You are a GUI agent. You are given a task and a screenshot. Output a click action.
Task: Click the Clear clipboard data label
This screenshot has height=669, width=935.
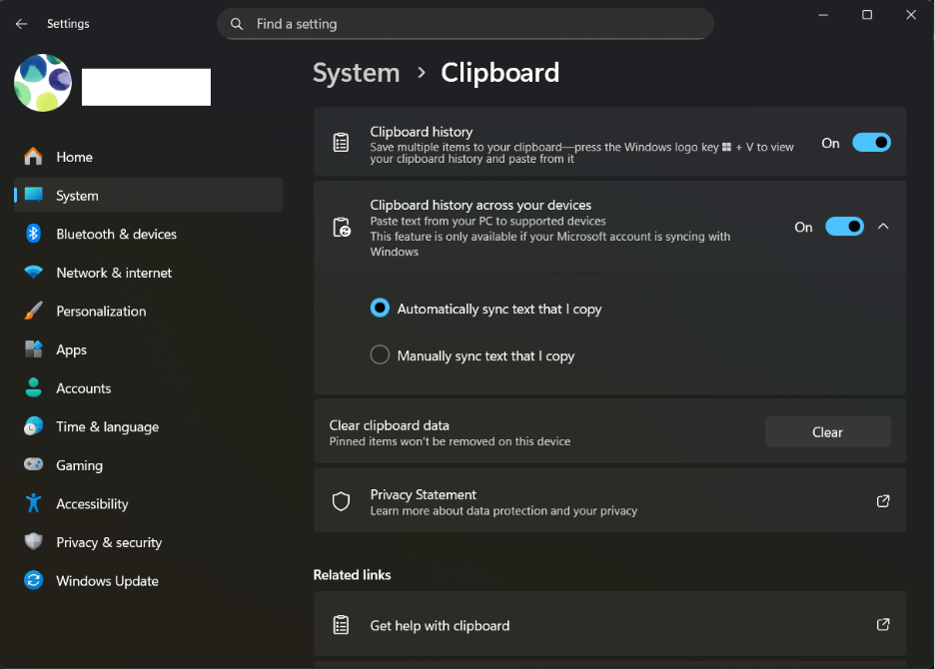pyautogui.click(x=389, y=425)
